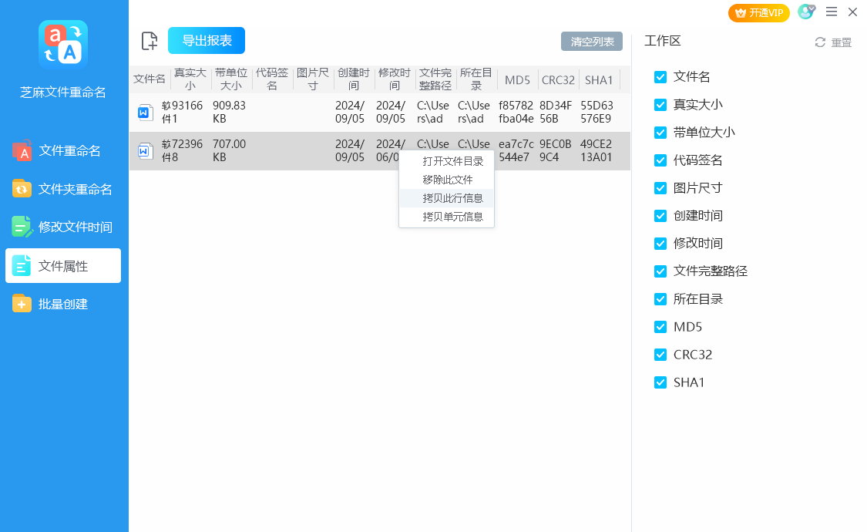
Task: Click the 批量创建 sidebar icon
Action: tap(22, 304)
